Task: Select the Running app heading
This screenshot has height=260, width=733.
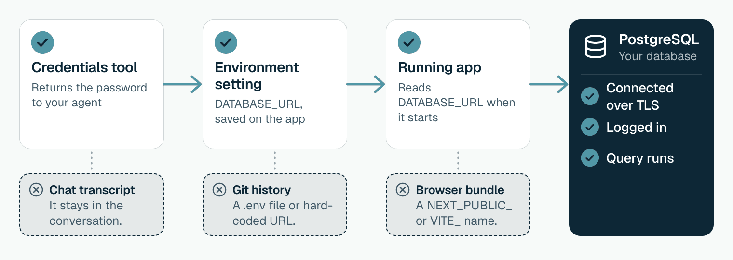Action: click(439, 67)
